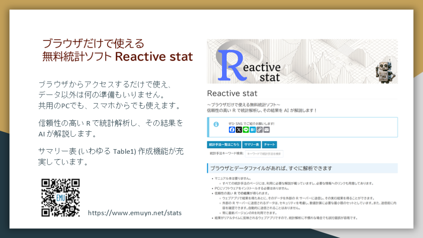
Task: Click the Hatena Bookmark B! icon
Action: pos(252,130)
